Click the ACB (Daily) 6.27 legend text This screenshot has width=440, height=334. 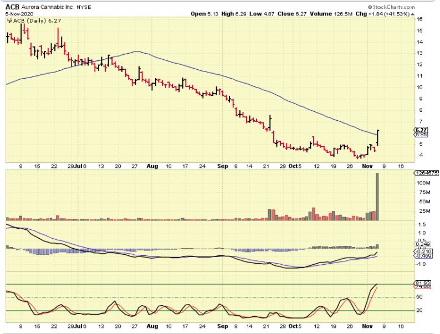pos(37,20)
